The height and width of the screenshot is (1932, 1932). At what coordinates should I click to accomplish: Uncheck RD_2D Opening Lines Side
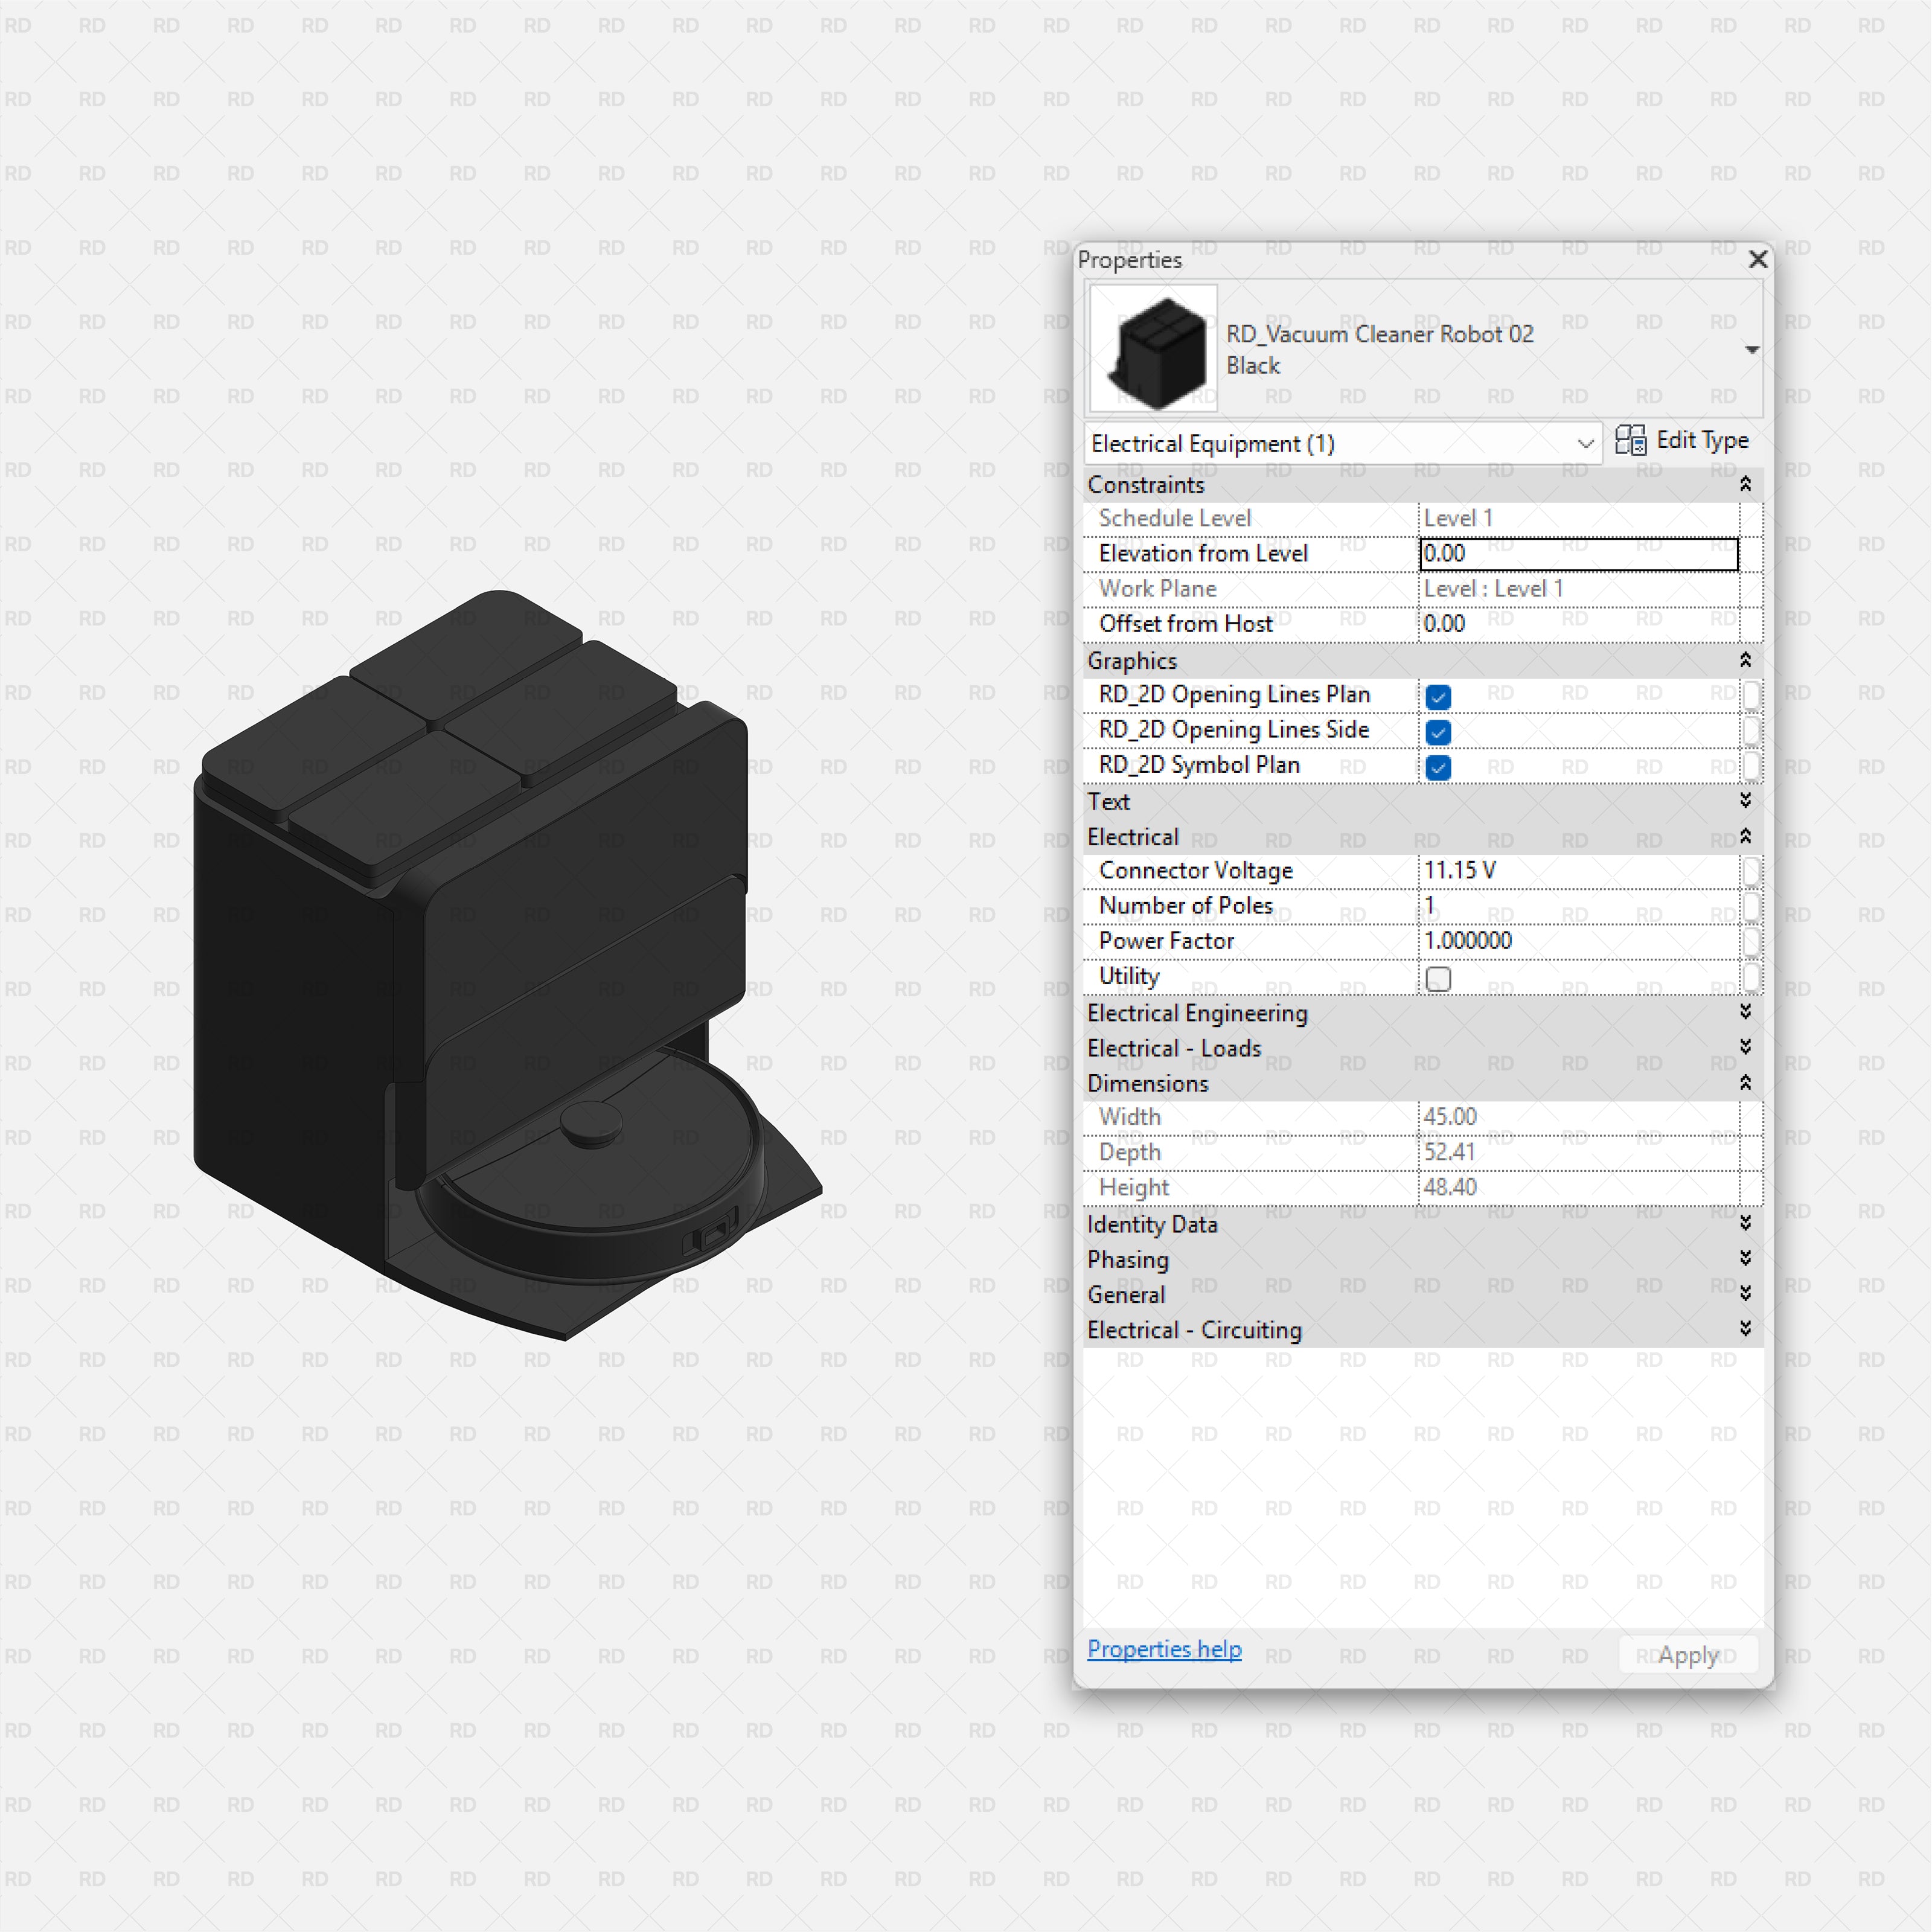pos(1438,732)
